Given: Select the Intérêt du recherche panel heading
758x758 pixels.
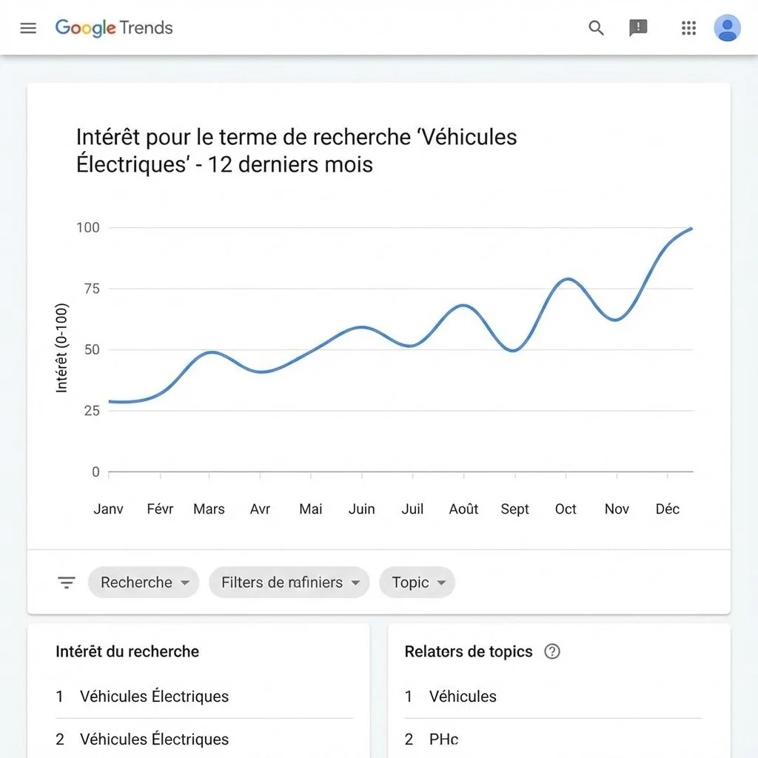Looking at the screenshot, I should click(x=127, y=651).
